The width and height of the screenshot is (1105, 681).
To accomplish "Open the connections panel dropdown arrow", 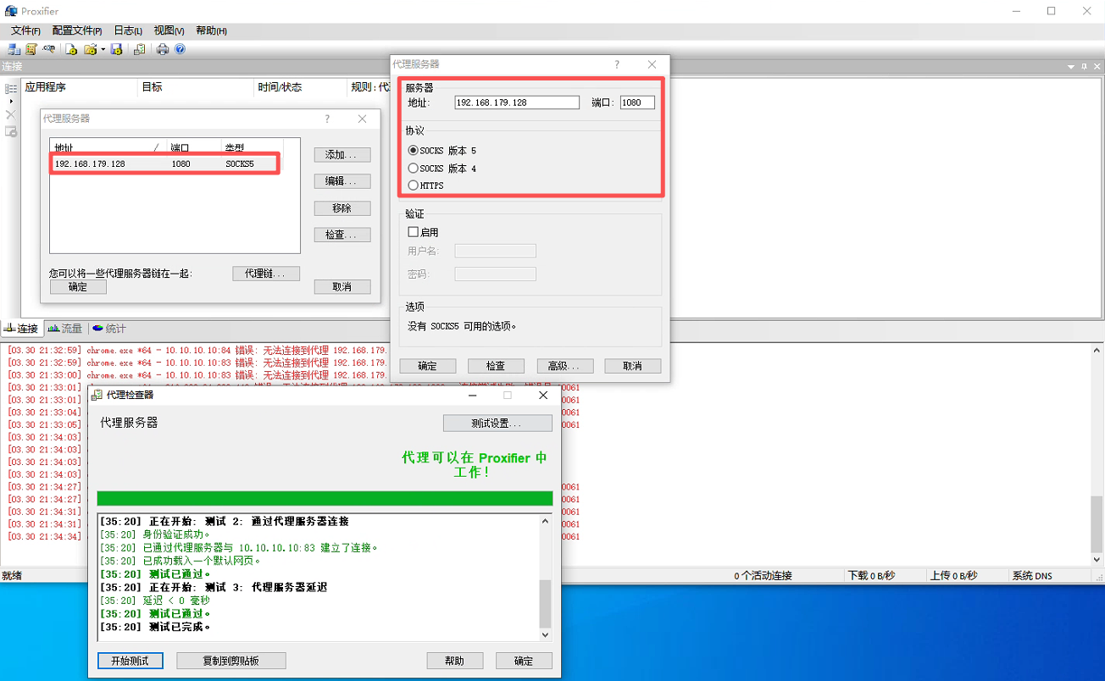I will coord(1069,66).
